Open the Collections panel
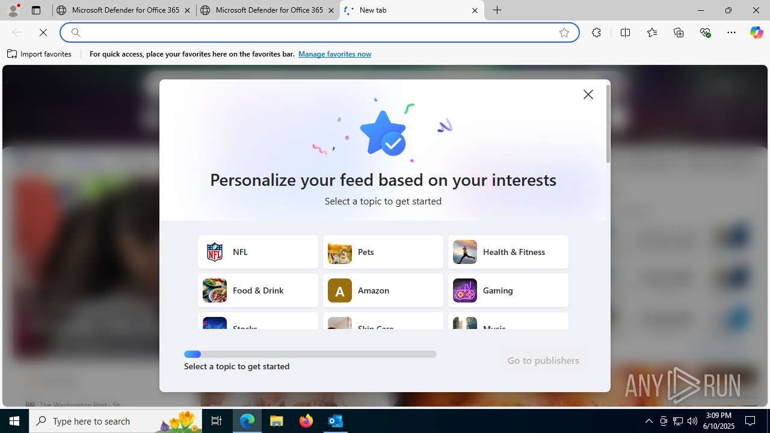Screen dimensions: 770x433 pos(679,32)
